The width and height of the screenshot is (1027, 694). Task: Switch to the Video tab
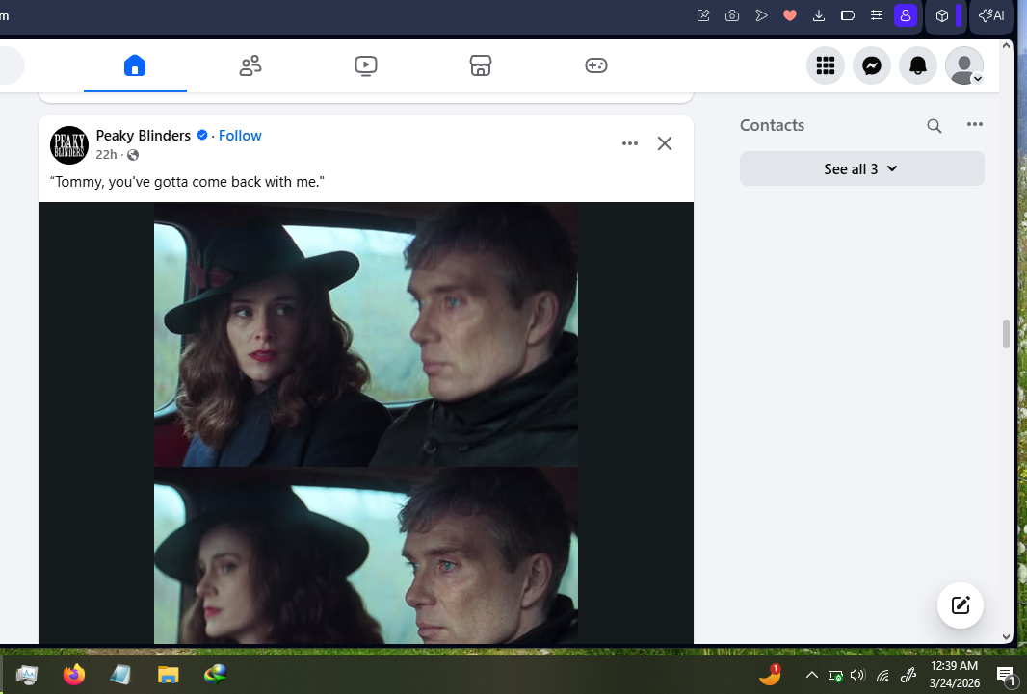366,65
